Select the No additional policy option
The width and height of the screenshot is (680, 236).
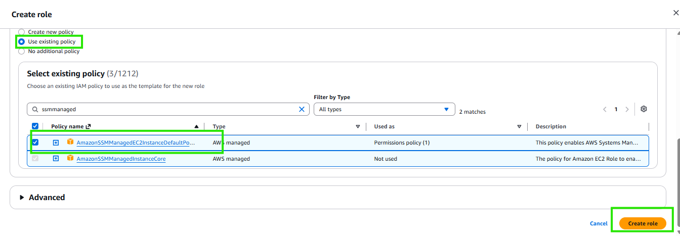click(21, 51)
